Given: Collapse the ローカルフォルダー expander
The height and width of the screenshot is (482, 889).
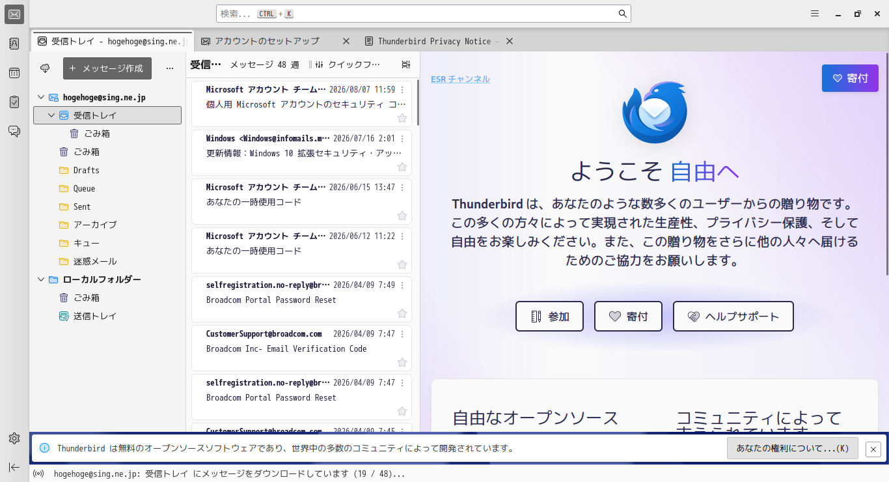Looking at the screenshot, I should tap(41, 279).
